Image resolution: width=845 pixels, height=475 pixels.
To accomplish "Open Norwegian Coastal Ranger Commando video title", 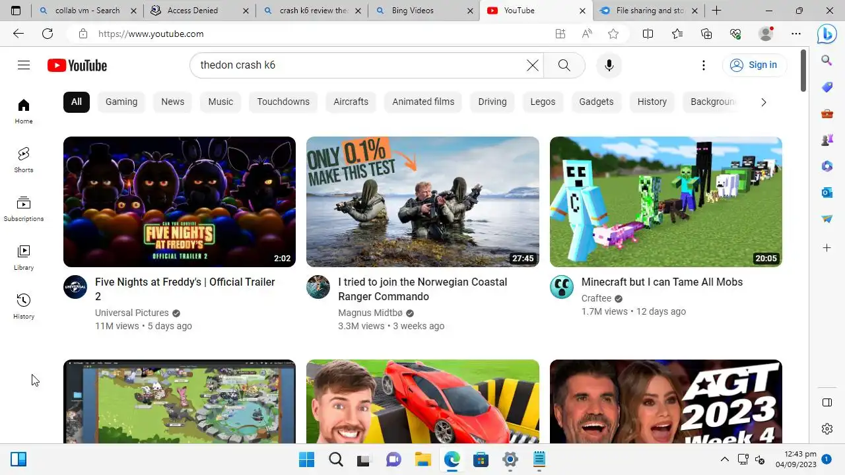I will [422, 289].
